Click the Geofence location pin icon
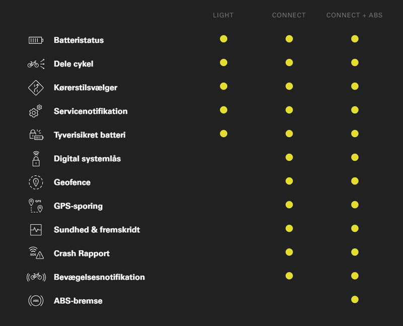This screenshot has width=403, height=326. point(36,182)
